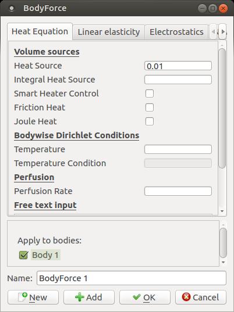Click the tab scroll left arrow

(x=214, y=31)
